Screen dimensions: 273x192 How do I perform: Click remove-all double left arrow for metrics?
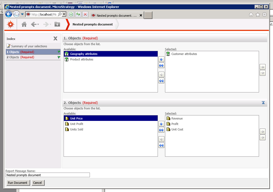pyautogui.click(x=161, y=145)
